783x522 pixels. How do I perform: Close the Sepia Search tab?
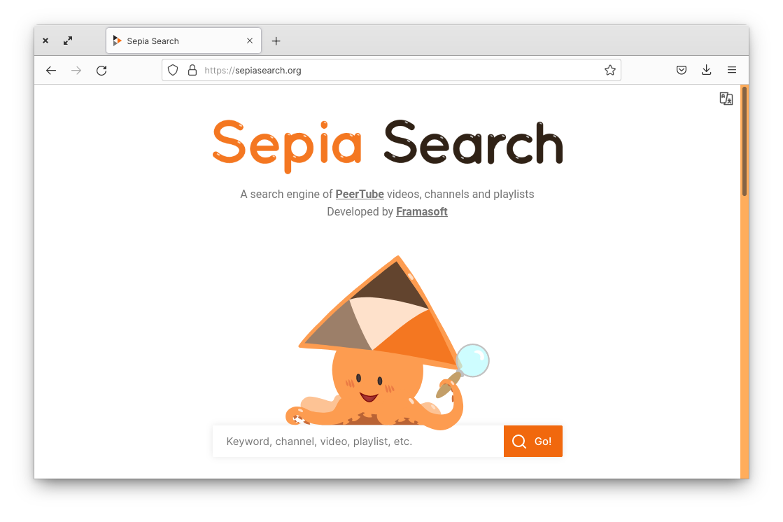pos(250,41)
